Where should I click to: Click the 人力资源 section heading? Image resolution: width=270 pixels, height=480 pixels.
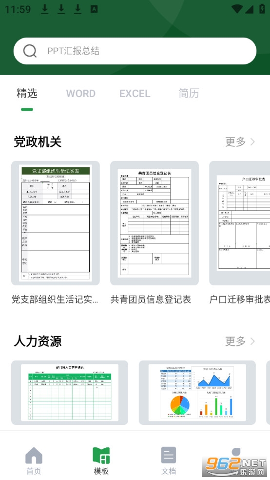coord(38,341)
